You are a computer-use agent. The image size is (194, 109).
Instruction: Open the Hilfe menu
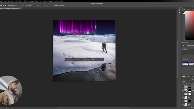click(x=62, y=1)
